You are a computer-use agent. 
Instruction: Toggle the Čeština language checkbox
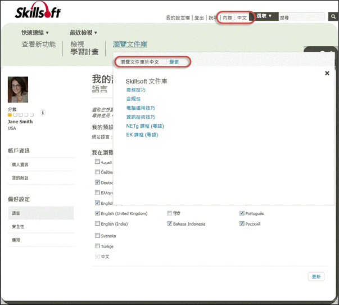pos(97,172)
